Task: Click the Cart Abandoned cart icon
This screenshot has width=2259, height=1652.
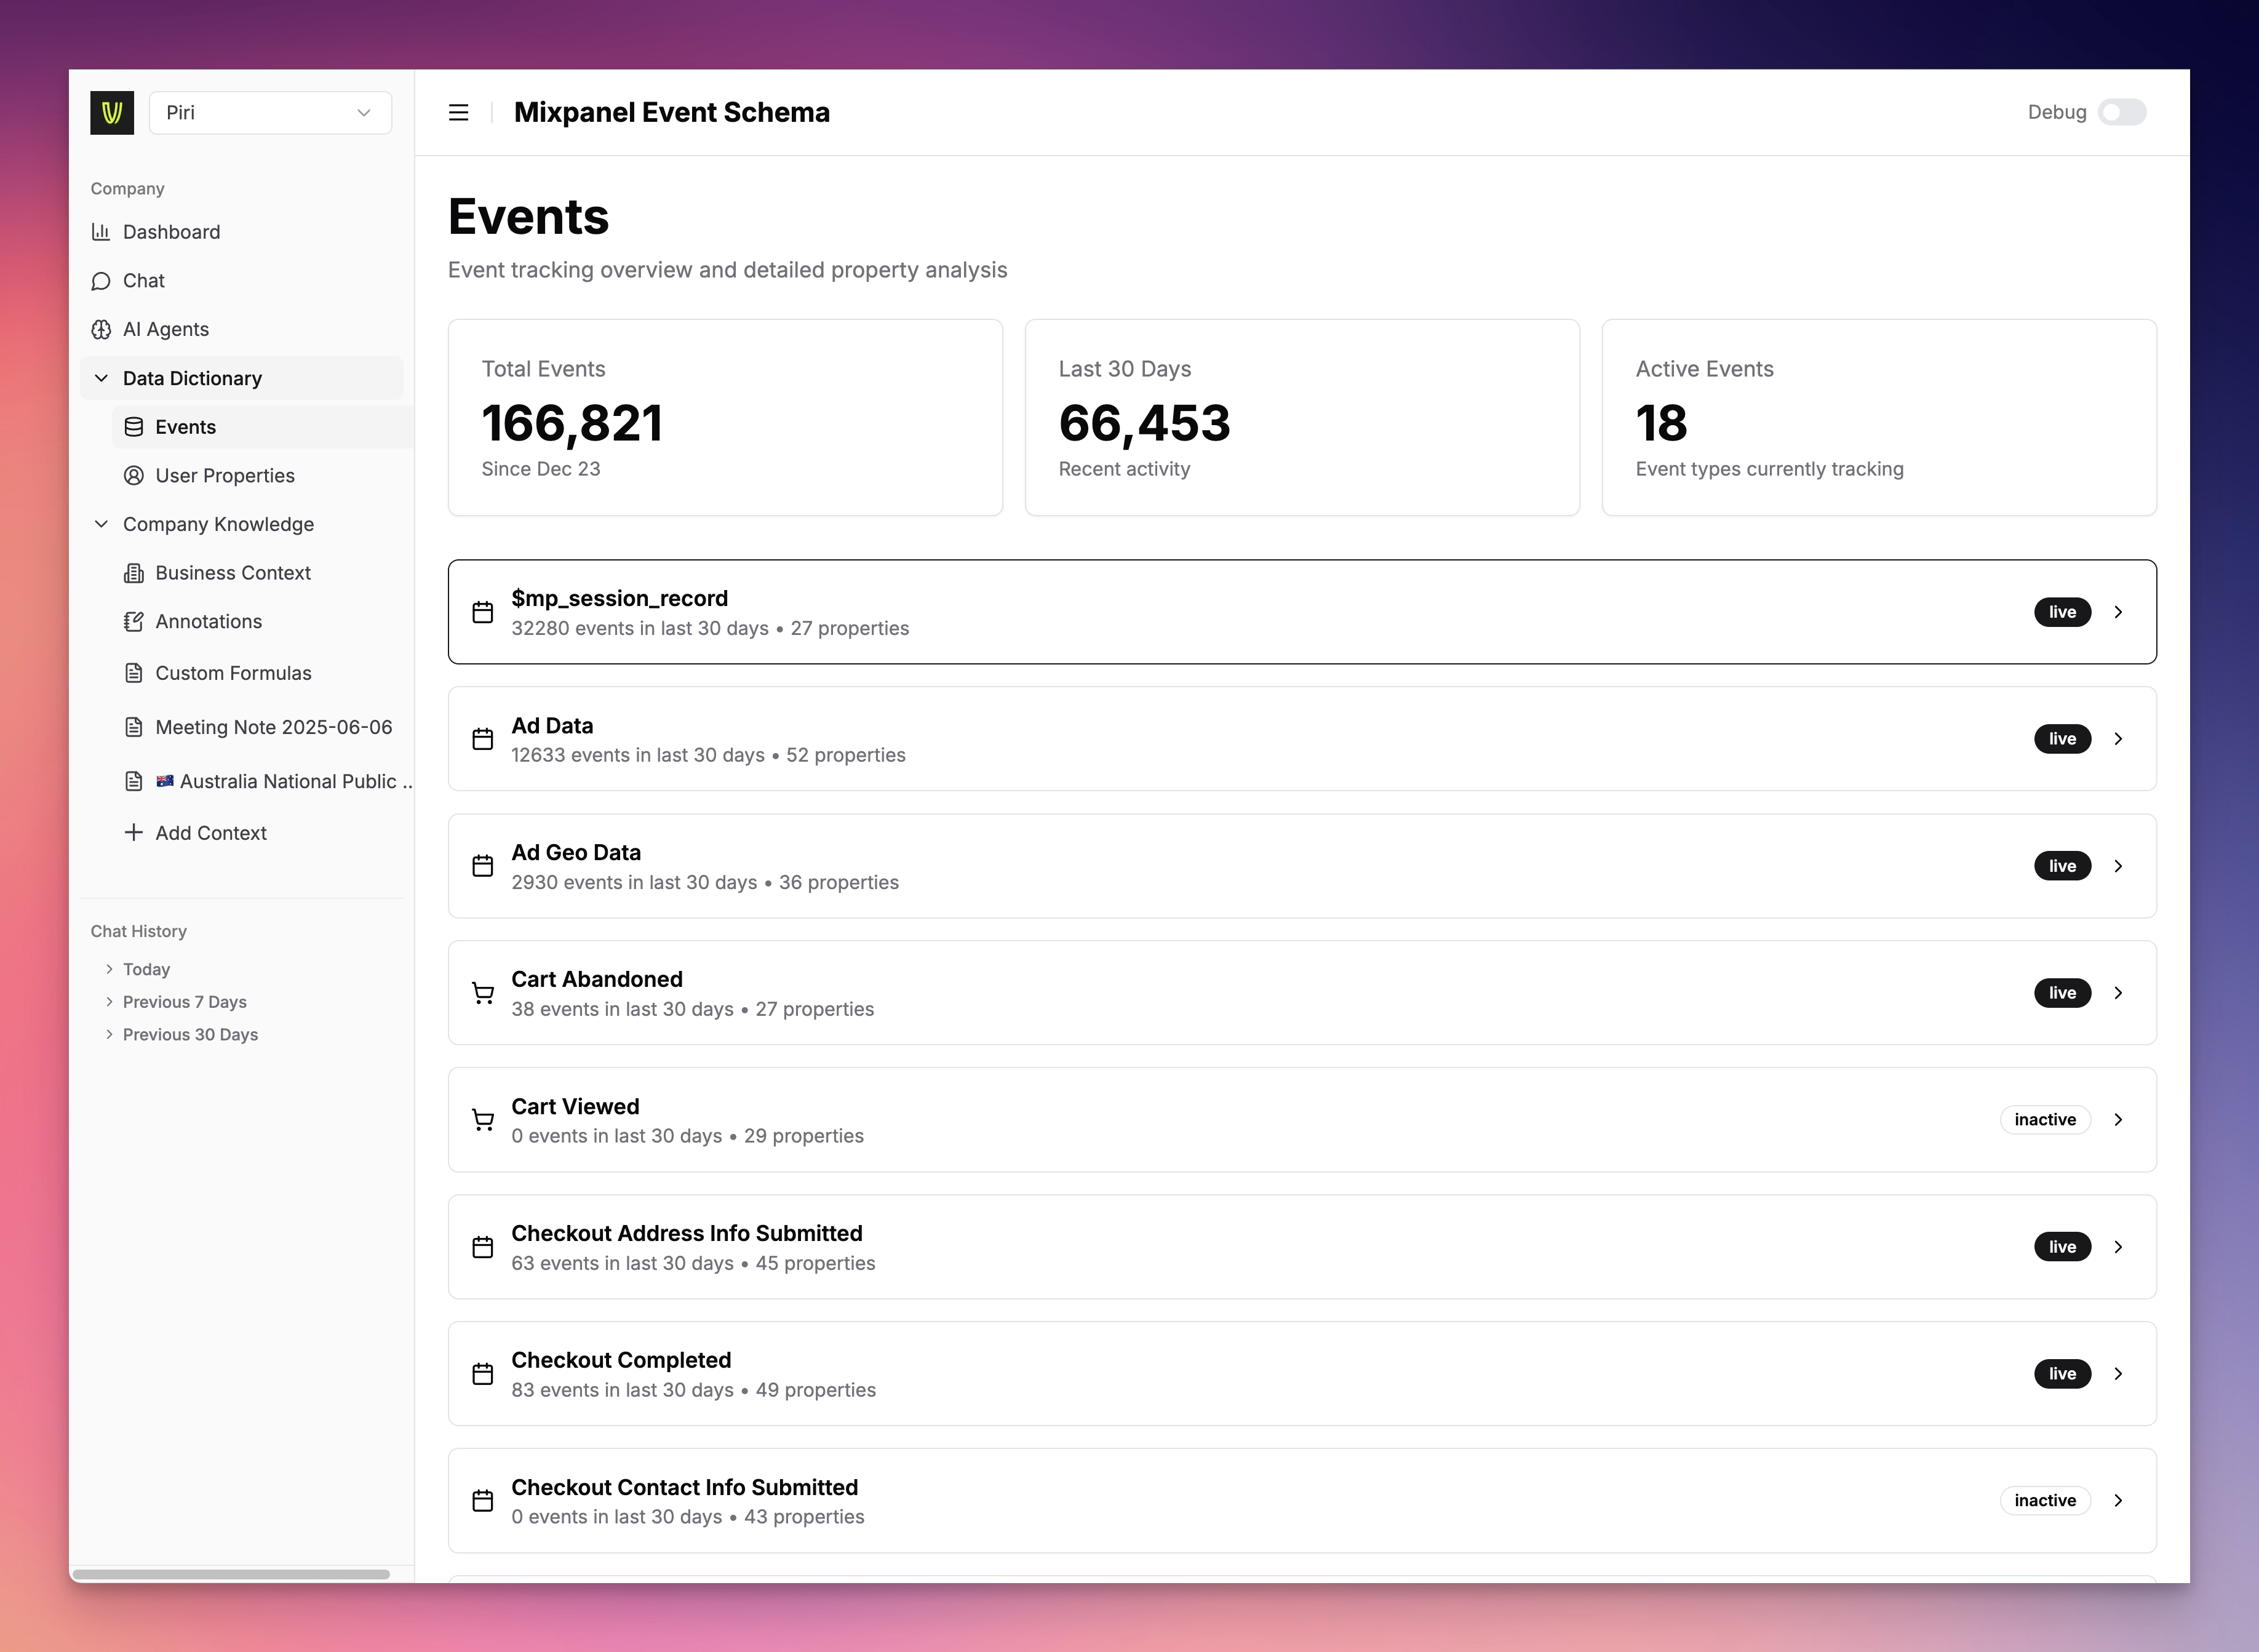Action: pyautogui.click(x=483, y=993)
